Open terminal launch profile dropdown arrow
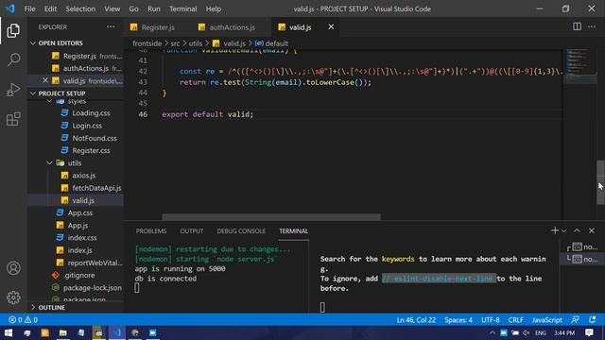The height and width of the screenshot is (340, 605). (563, 230)
